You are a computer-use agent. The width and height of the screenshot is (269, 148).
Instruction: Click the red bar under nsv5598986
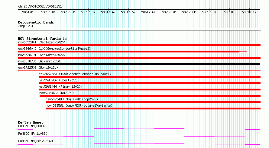point(150,83)
